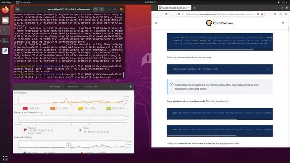The width and height of the screenshot is (290, 163).
Task: Switch to the File Systems tab
Action: click(92, 86)
